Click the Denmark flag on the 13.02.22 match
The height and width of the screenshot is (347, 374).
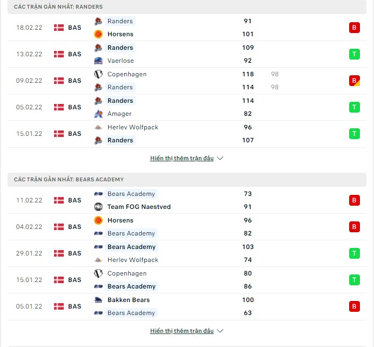(x=59, y=54)
